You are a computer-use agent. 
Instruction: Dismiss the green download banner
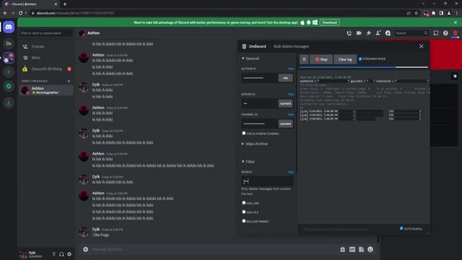coord(456,22)
